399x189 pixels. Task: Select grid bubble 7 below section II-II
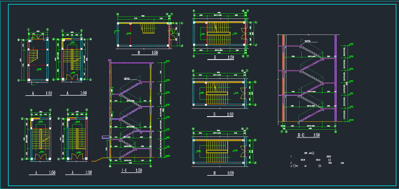[282, 132]
